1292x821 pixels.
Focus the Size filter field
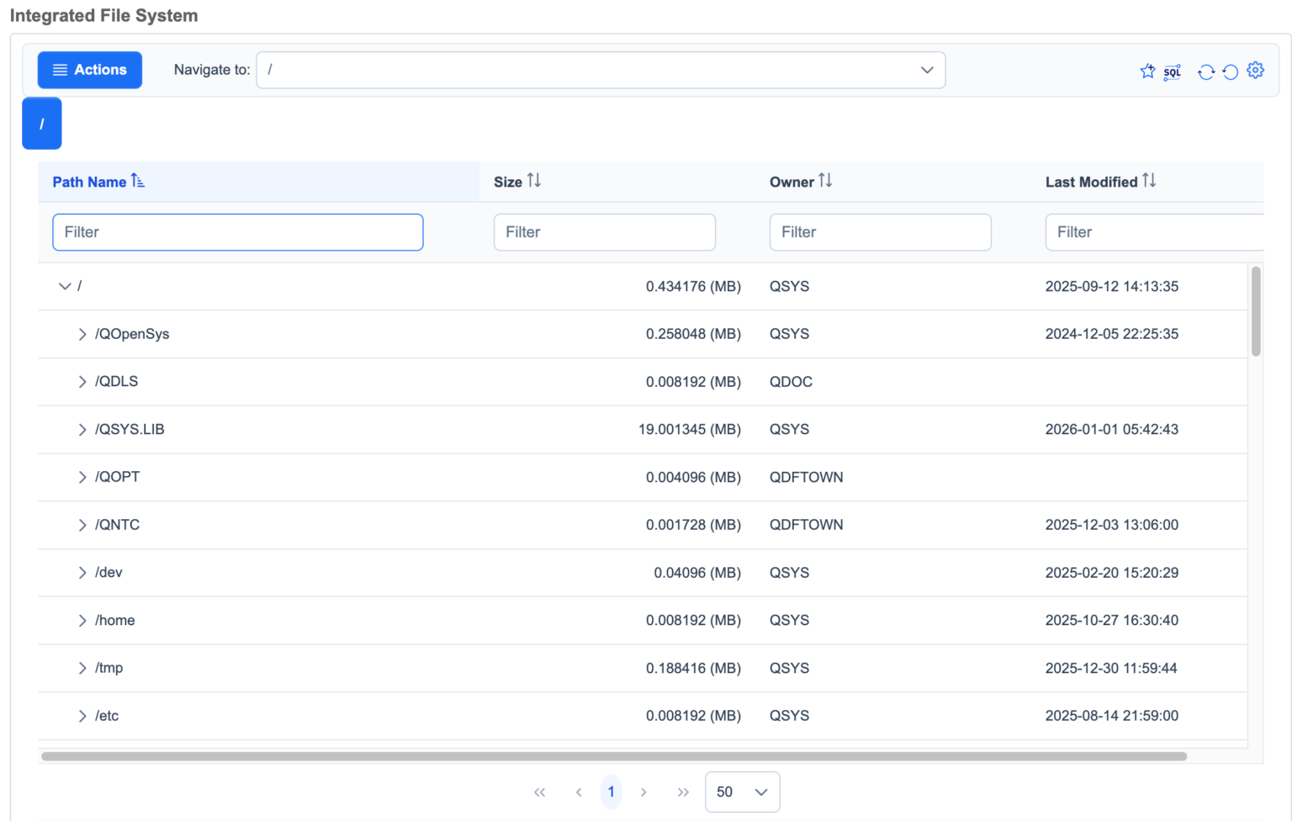[x=605, y=232]
